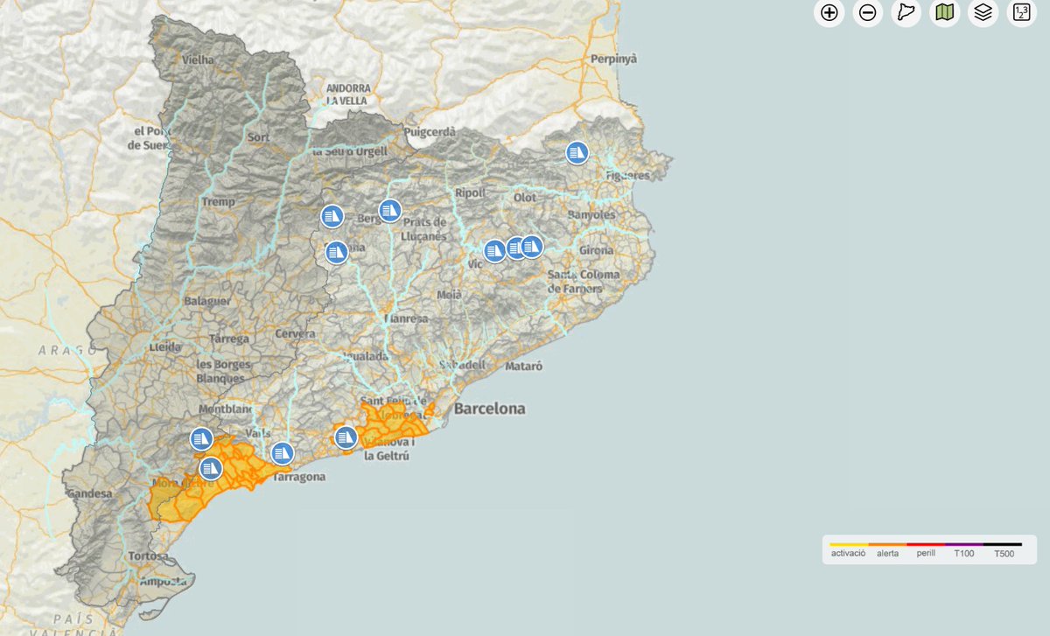
Task: Click the Gandesa label
Action: click(x=90, y=494)
